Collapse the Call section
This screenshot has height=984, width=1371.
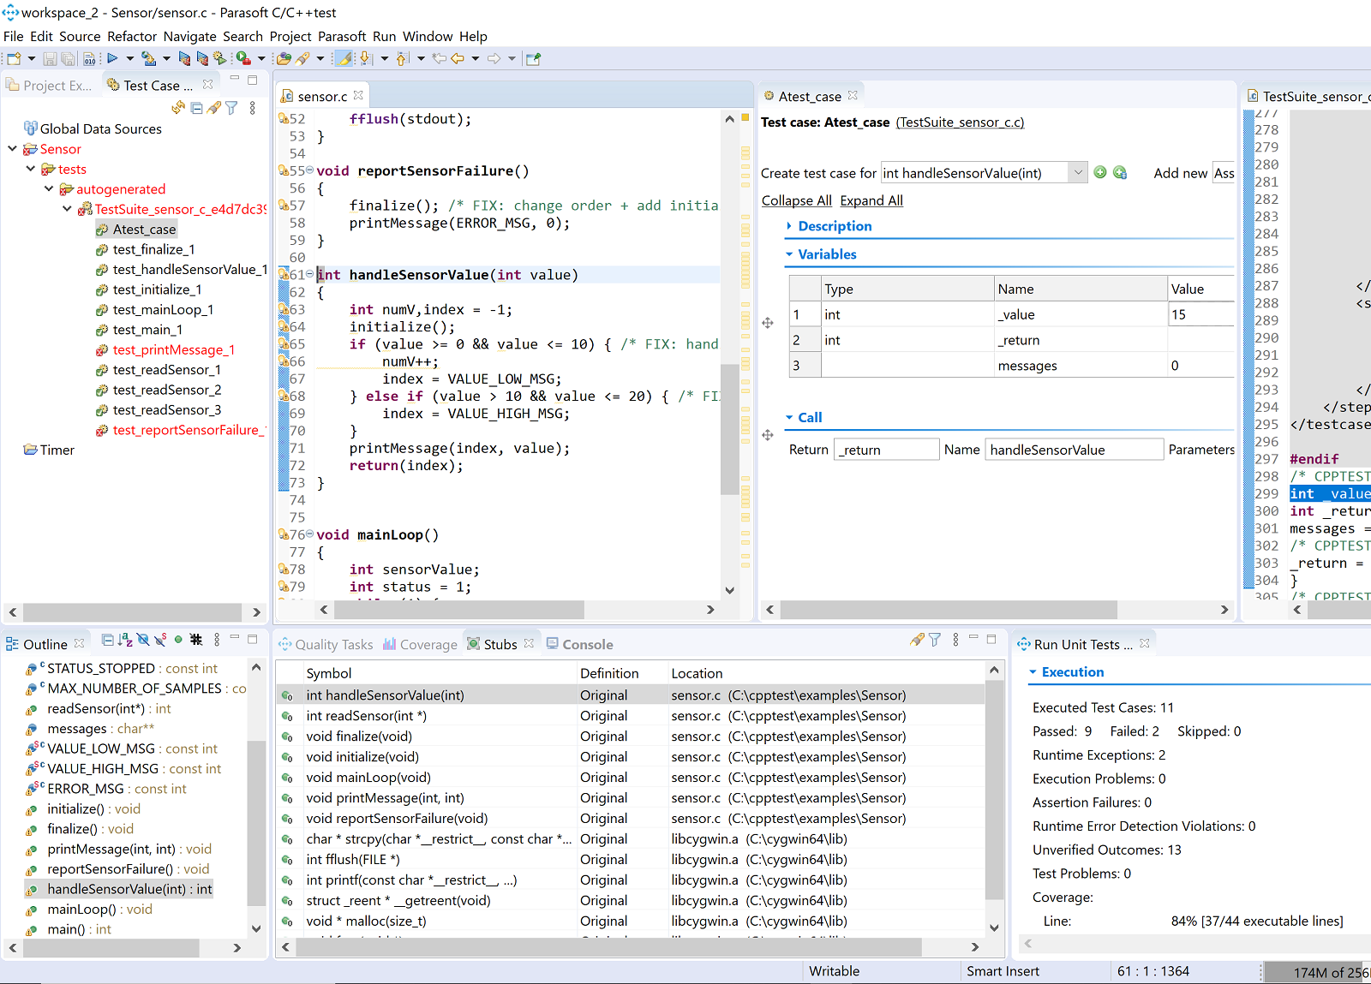click(789, 418)
